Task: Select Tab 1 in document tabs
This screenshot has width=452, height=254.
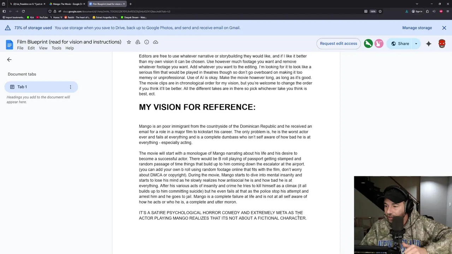Action: click(x=41, y=87)
